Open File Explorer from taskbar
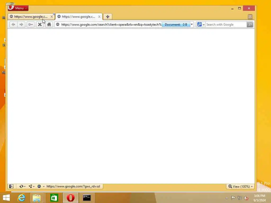The width and height of the screenshot is (271, 203). [37, 198]
